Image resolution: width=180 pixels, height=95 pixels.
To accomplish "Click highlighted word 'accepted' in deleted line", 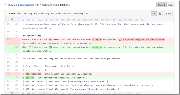I will click(x=97, y=40).
